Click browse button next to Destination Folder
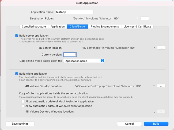Viewport: 174px width, 130px height. pyautogui.click(x=145, y=18)
